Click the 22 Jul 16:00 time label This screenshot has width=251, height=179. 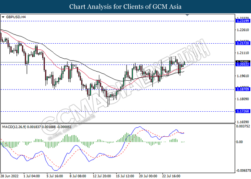tap(171, 176)
